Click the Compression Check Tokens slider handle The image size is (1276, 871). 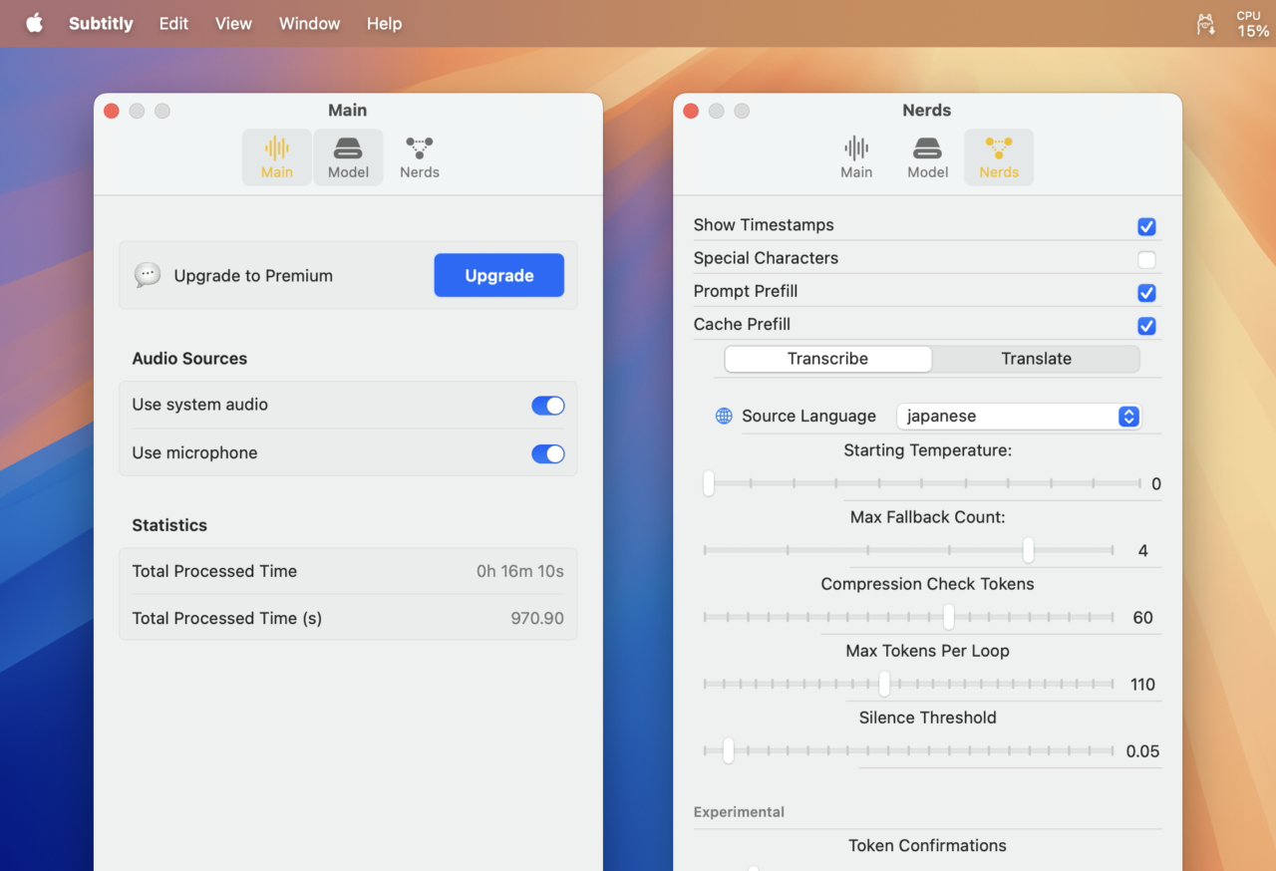coord(948,617)
